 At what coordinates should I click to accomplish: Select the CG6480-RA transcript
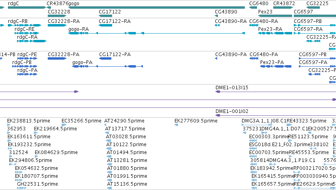coord(254,25)
